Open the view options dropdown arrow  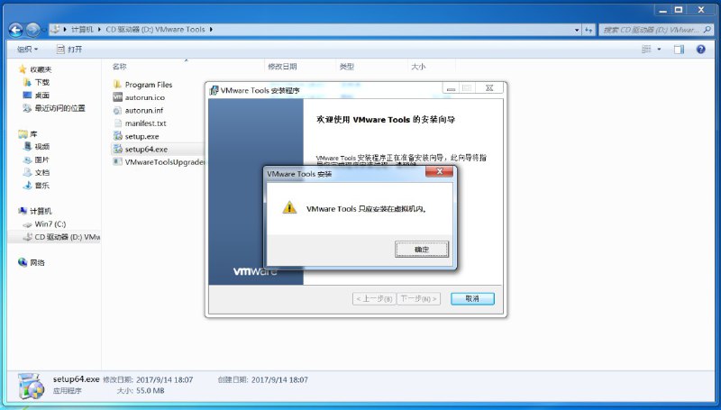pos(659,50)
